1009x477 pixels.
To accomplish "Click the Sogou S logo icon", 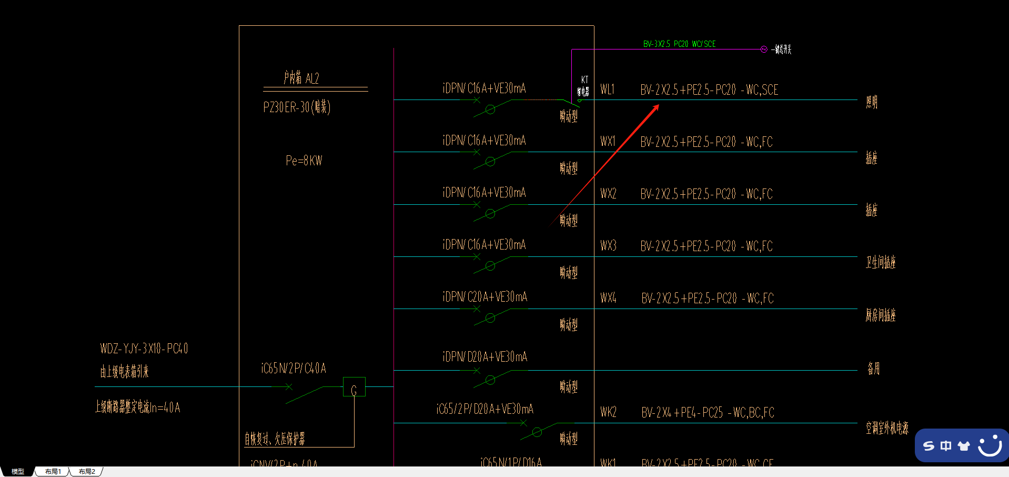I will click(x=929, y=446).
